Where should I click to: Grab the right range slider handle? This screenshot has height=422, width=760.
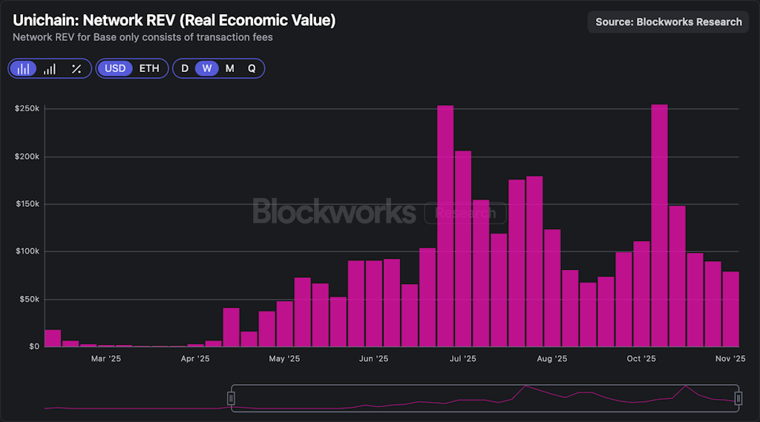(x=738, y=398)
